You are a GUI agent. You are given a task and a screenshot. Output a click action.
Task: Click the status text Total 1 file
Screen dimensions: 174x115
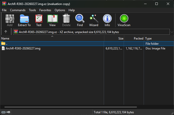(x=114, y=112)
